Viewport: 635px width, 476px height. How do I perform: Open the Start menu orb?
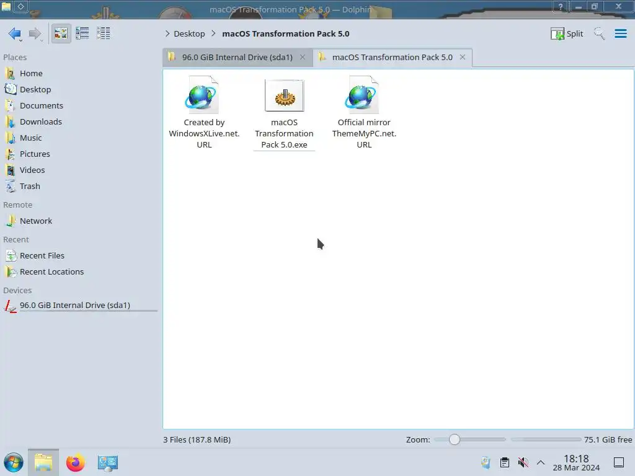pyautogui.click(x=14, y=462)
